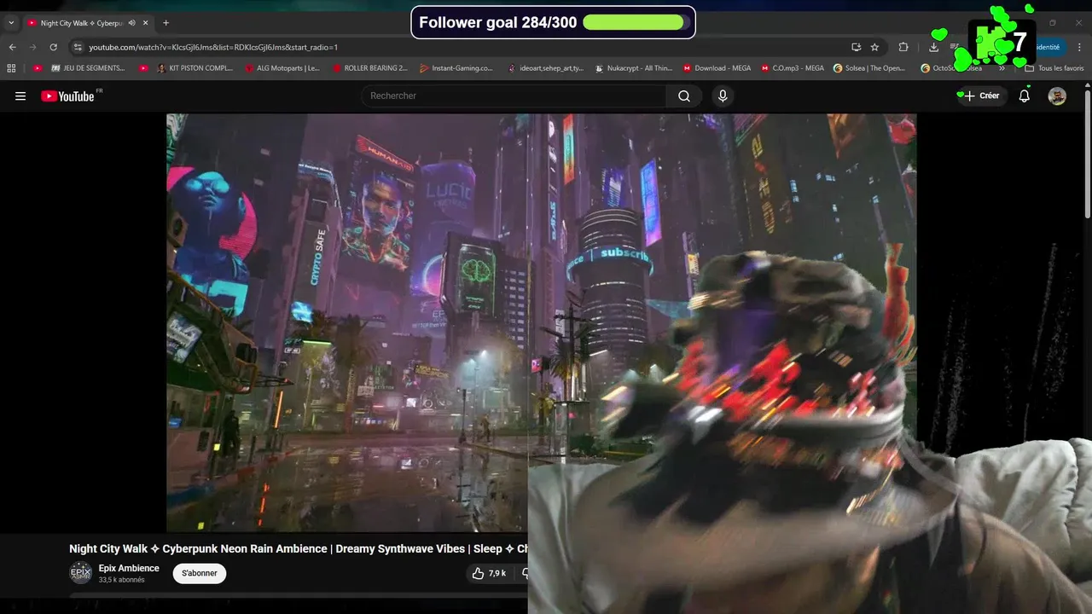Open JEU DE SEGMENTS bookmark

coord(88,68)
